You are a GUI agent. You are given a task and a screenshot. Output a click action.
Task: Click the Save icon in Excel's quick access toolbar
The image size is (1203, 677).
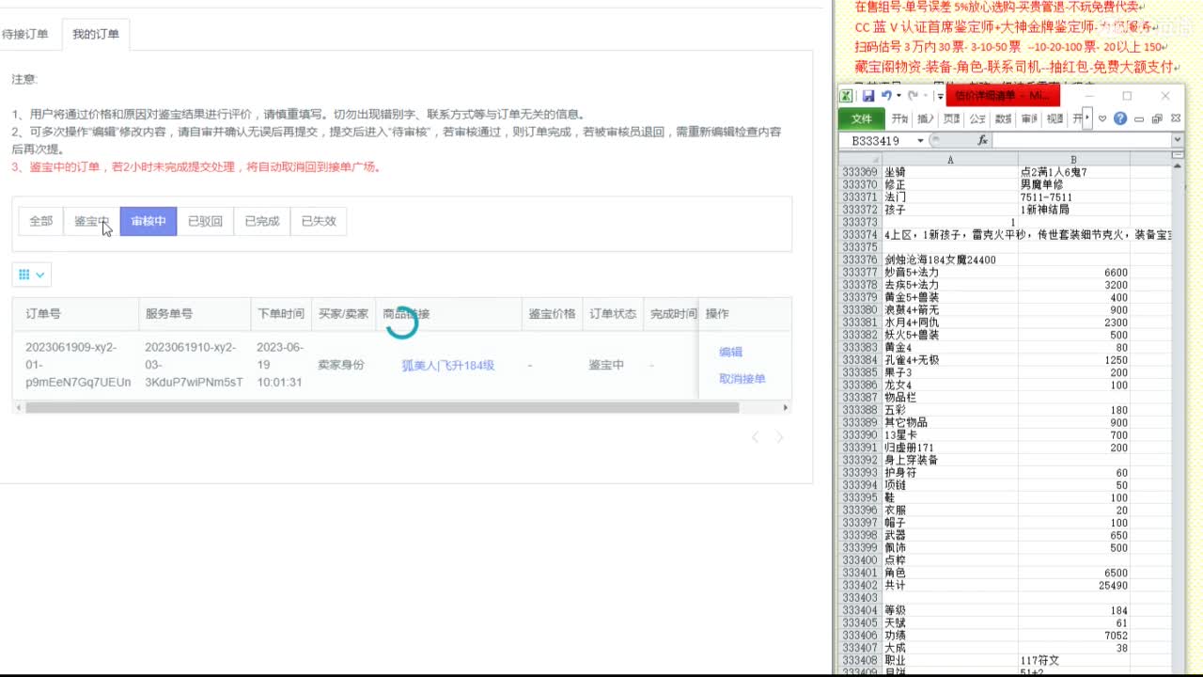(869, 96)
